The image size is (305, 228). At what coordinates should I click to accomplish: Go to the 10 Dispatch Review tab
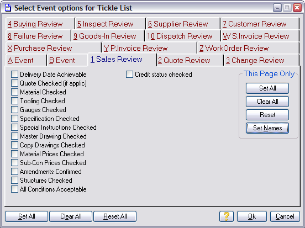182,36
